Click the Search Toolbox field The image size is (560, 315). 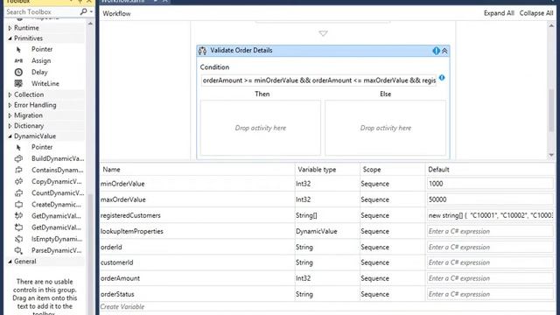pyautogui.click(x=43, y=11)
